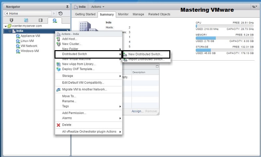The image size is (261, 157).
Task: Click the datacenter building thumbnail
Action: click(x=88, y=26)
